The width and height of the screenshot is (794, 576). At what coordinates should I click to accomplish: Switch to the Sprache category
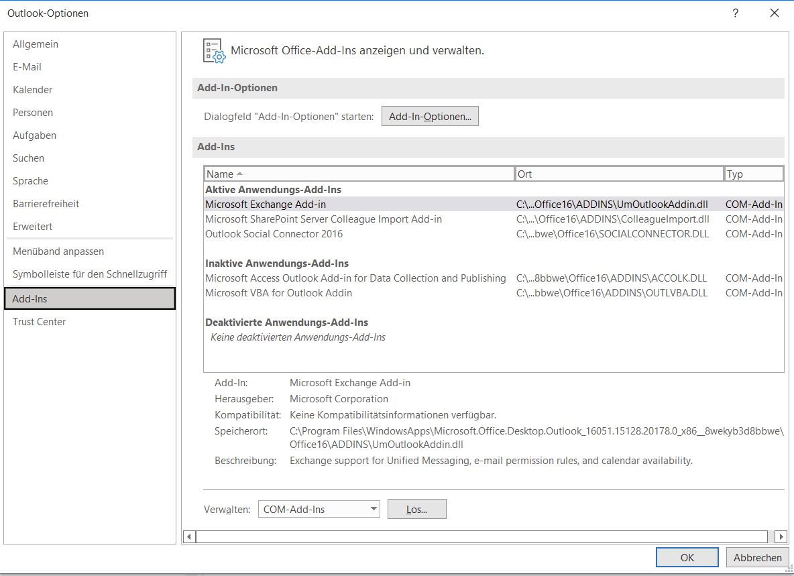(90, 180)
